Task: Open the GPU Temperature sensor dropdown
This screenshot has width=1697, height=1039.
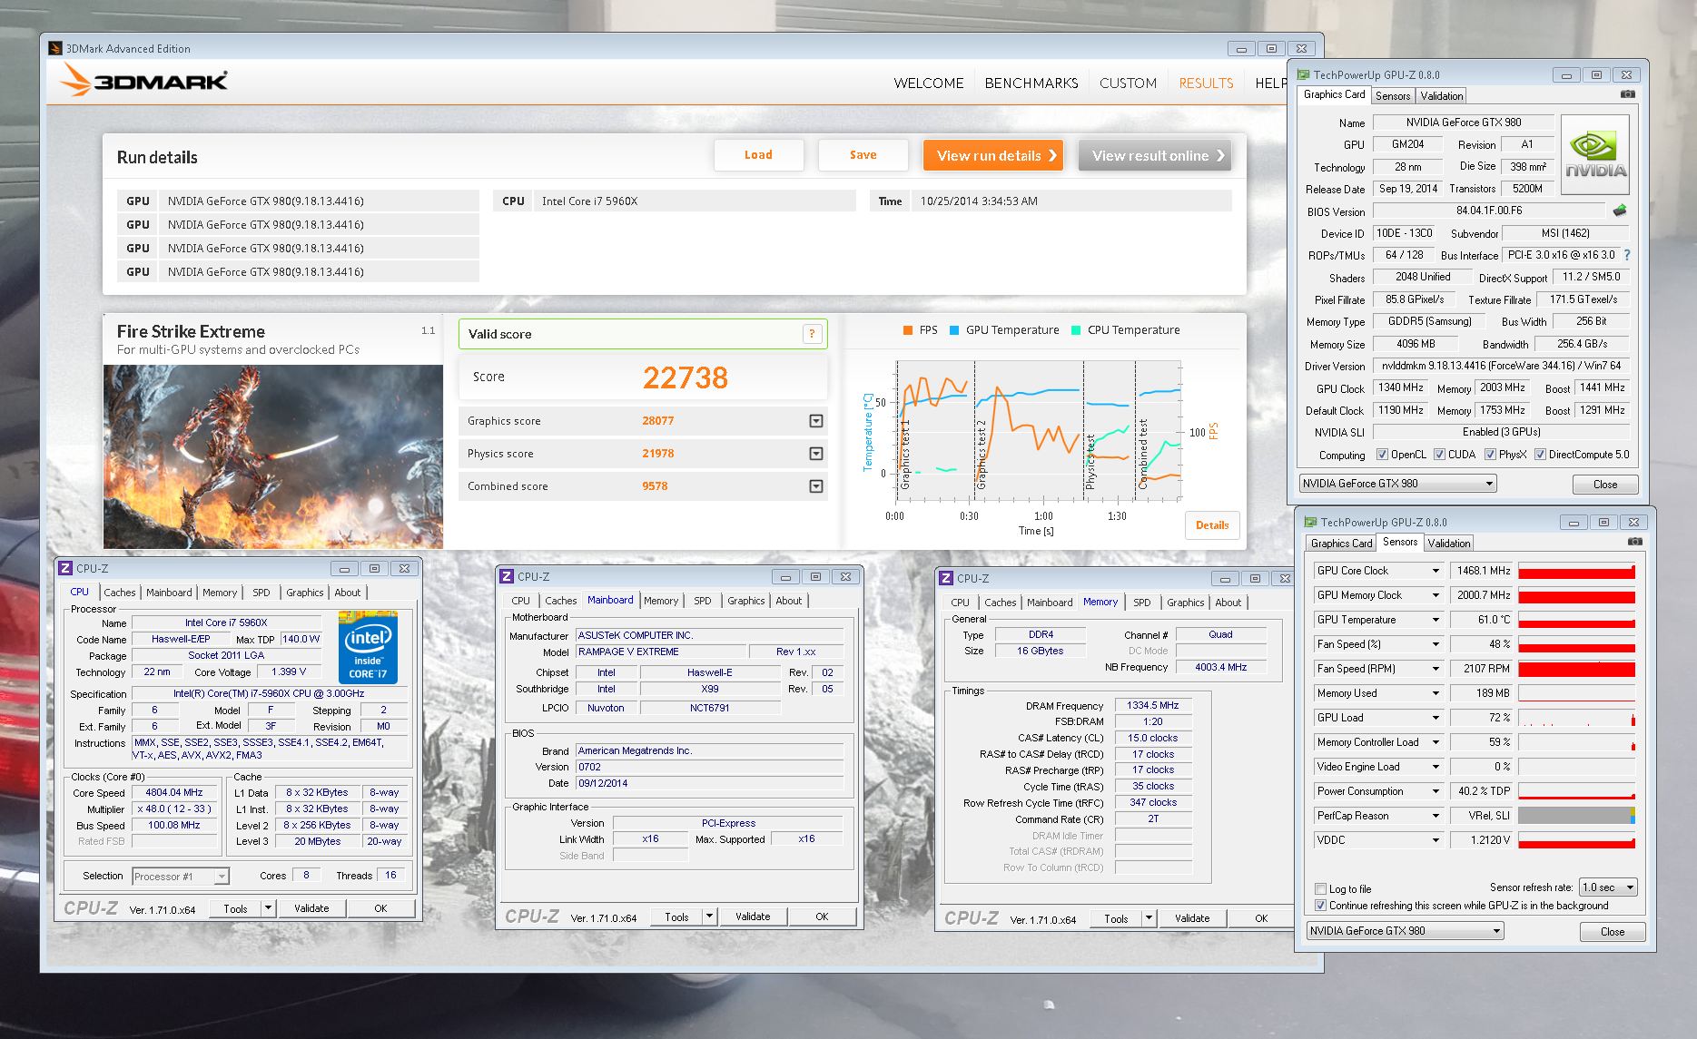Action: coord(1436,620)
